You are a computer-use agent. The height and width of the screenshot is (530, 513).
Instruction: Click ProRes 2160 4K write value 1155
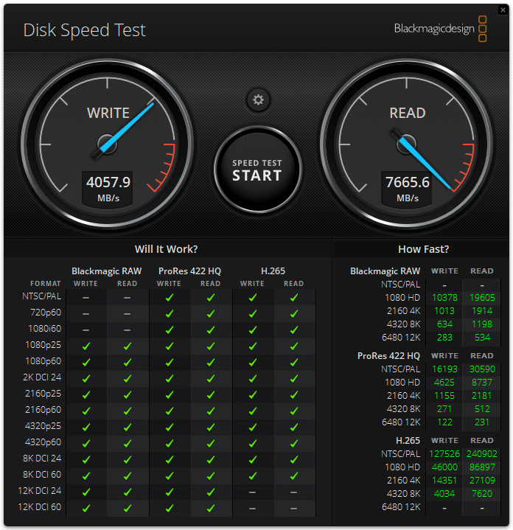point(444,395)
